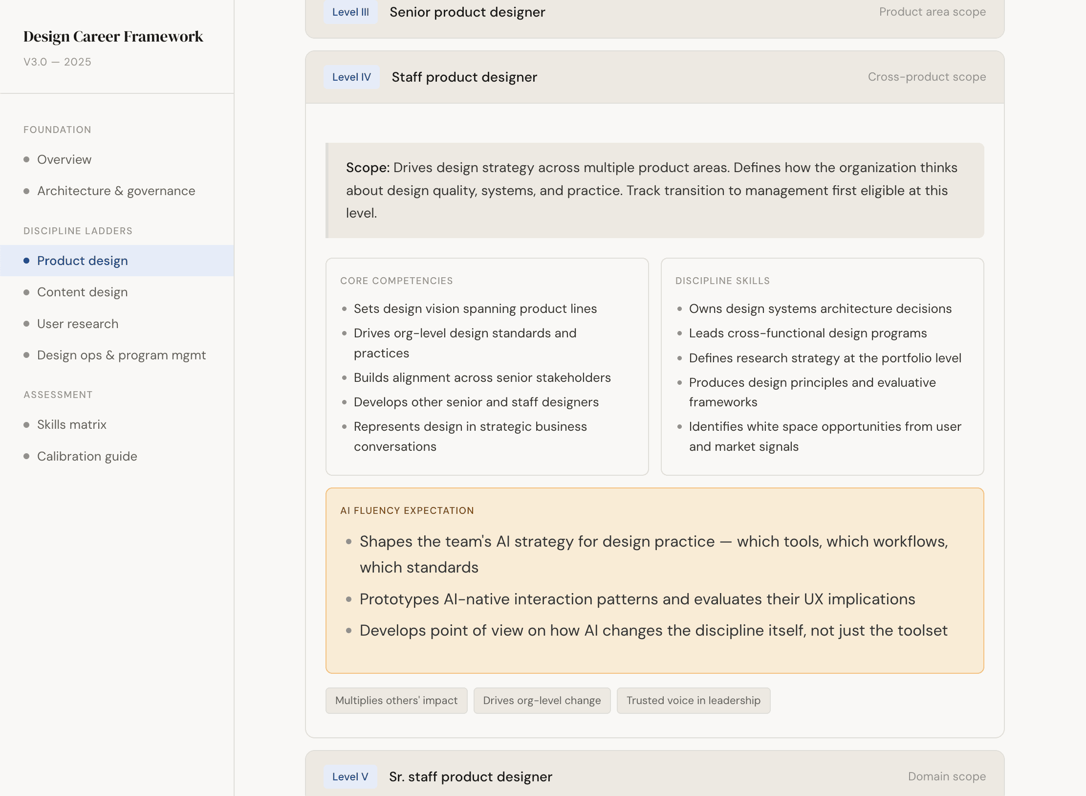
Task: Click the Level IV badge
Action: coord(351,77)
